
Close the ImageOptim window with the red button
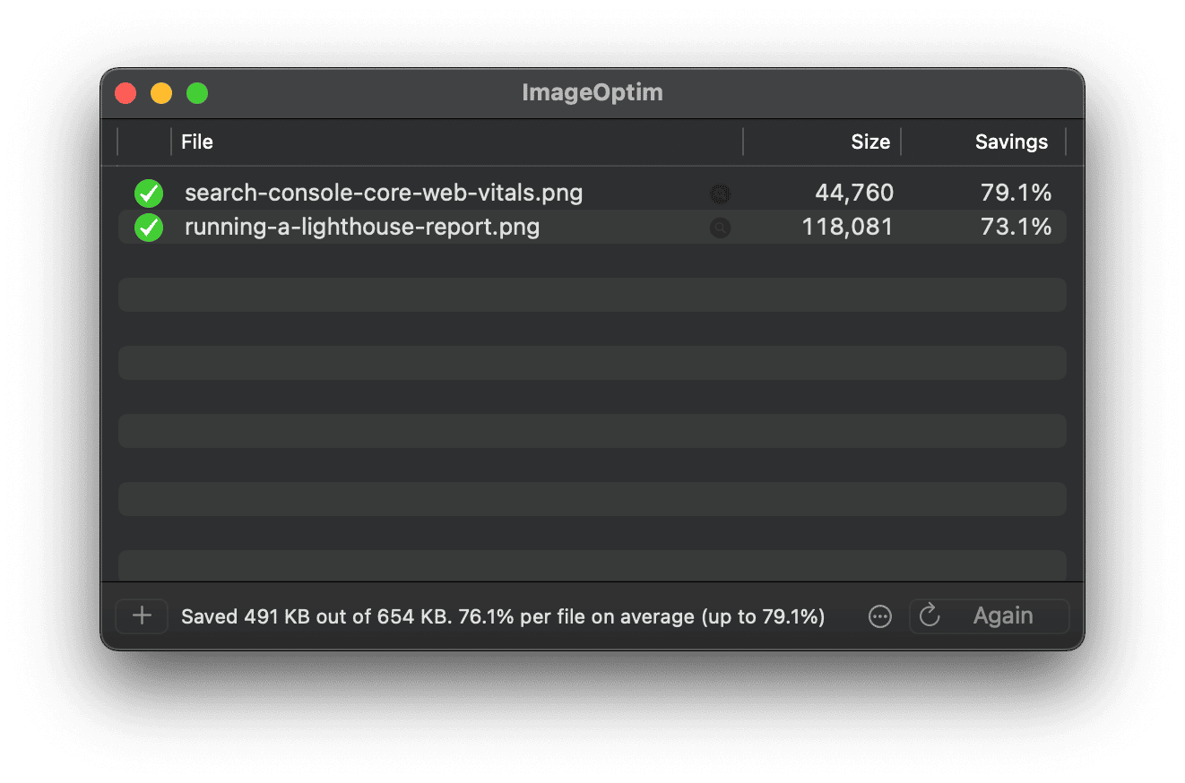click(x=125, y=93)
